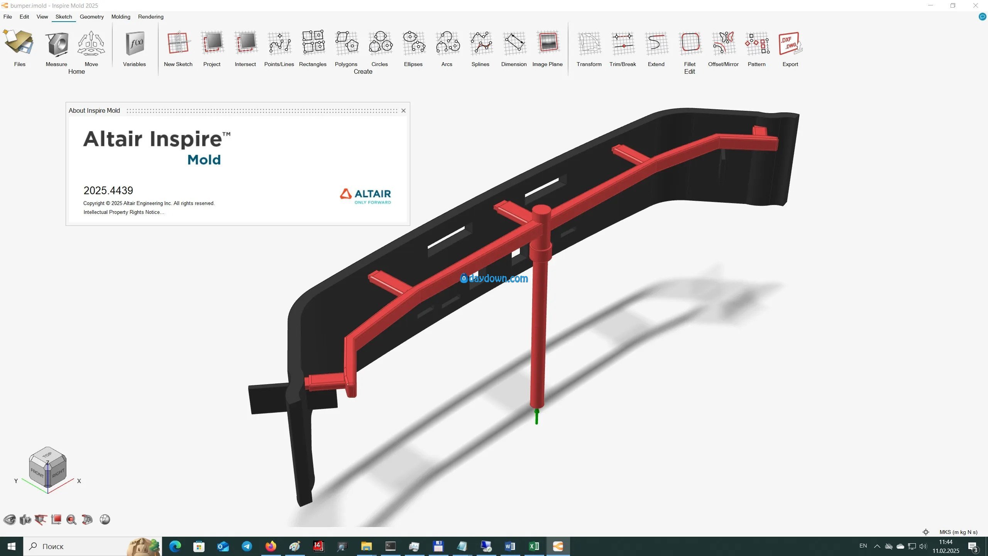Open the View menu
The width and height of the screenshot is (988, 556).
(x=42, y=17)
